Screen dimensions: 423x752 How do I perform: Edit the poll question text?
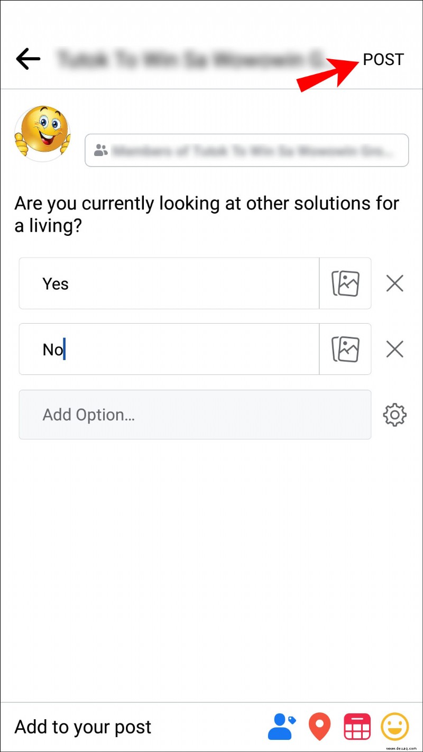click(x=207, y=215)
